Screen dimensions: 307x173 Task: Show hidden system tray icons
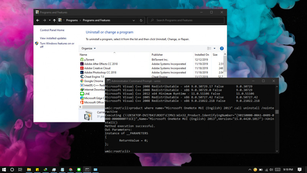pyautogui.click(x=250, y=170)
